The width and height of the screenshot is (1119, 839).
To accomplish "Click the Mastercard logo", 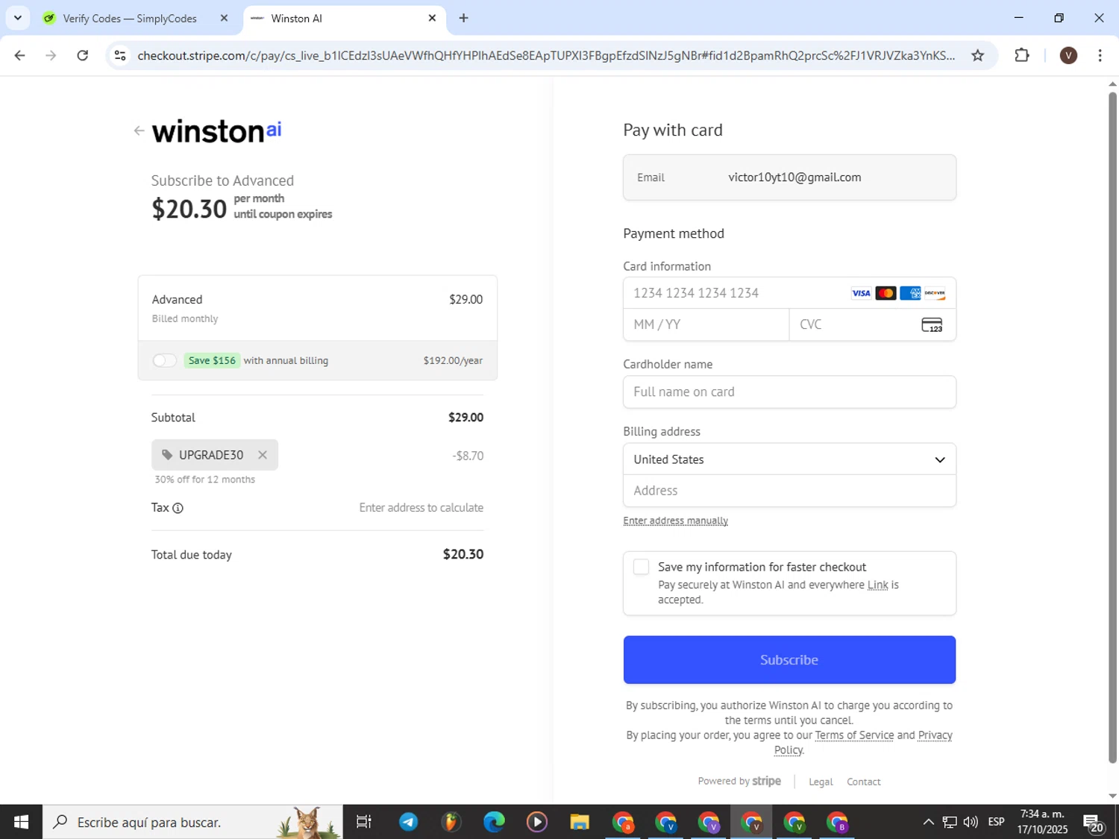I will coord(886,293).
